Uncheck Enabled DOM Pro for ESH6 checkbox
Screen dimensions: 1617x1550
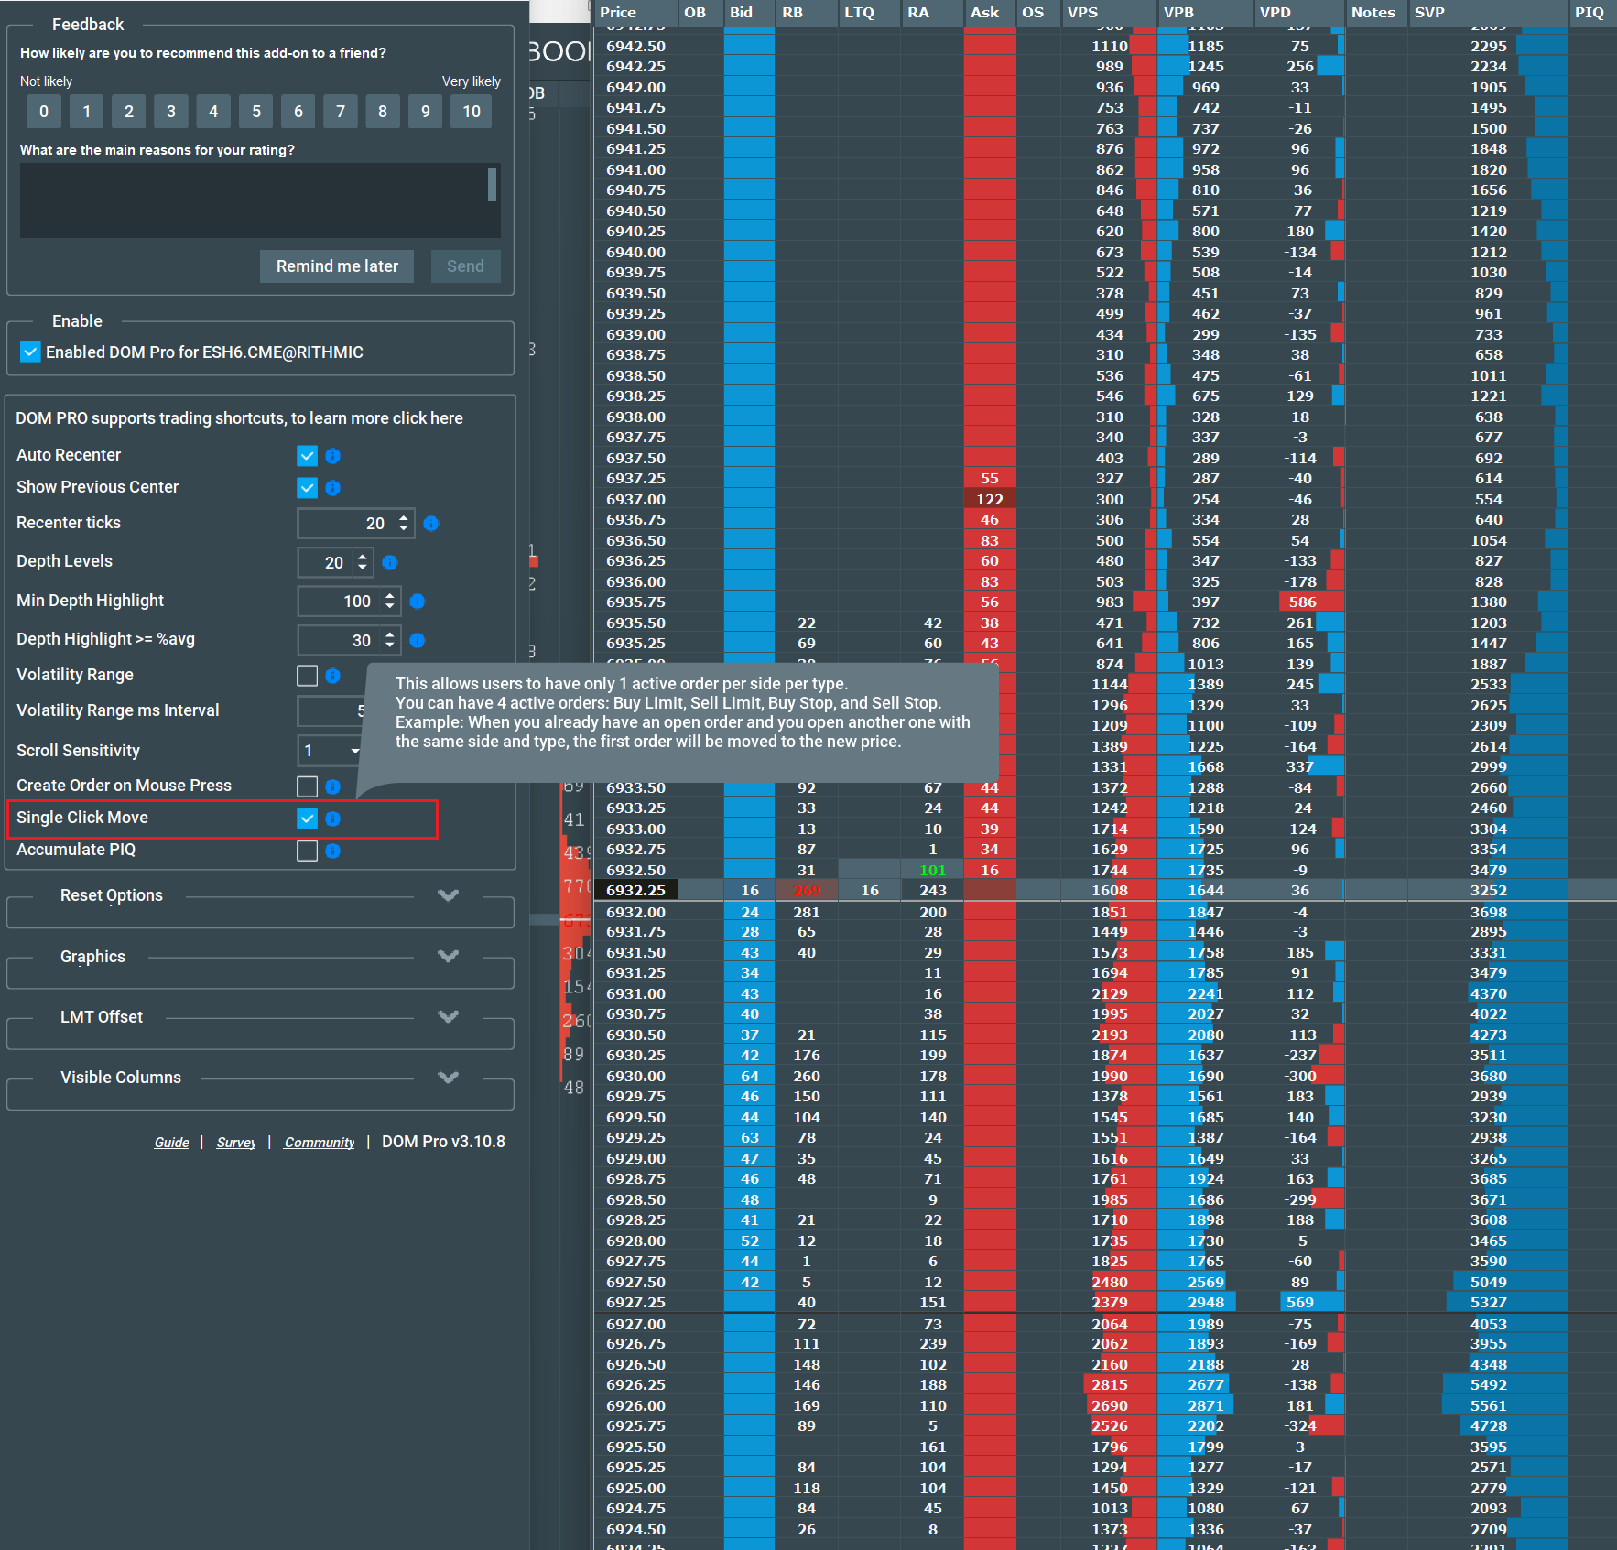30,352
